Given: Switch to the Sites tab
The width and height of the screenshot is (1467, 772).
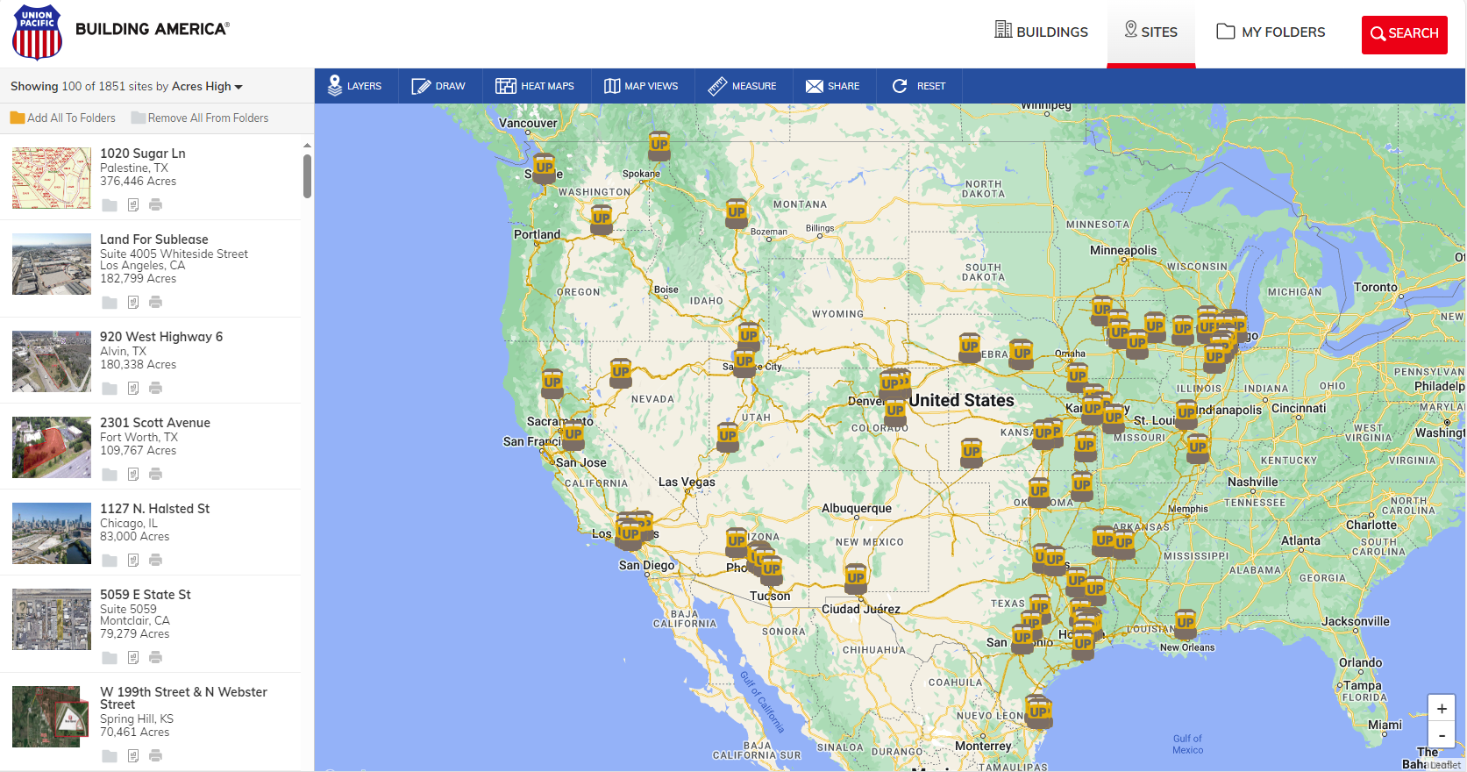Looking at the screenshot, I should (1151, 32).
